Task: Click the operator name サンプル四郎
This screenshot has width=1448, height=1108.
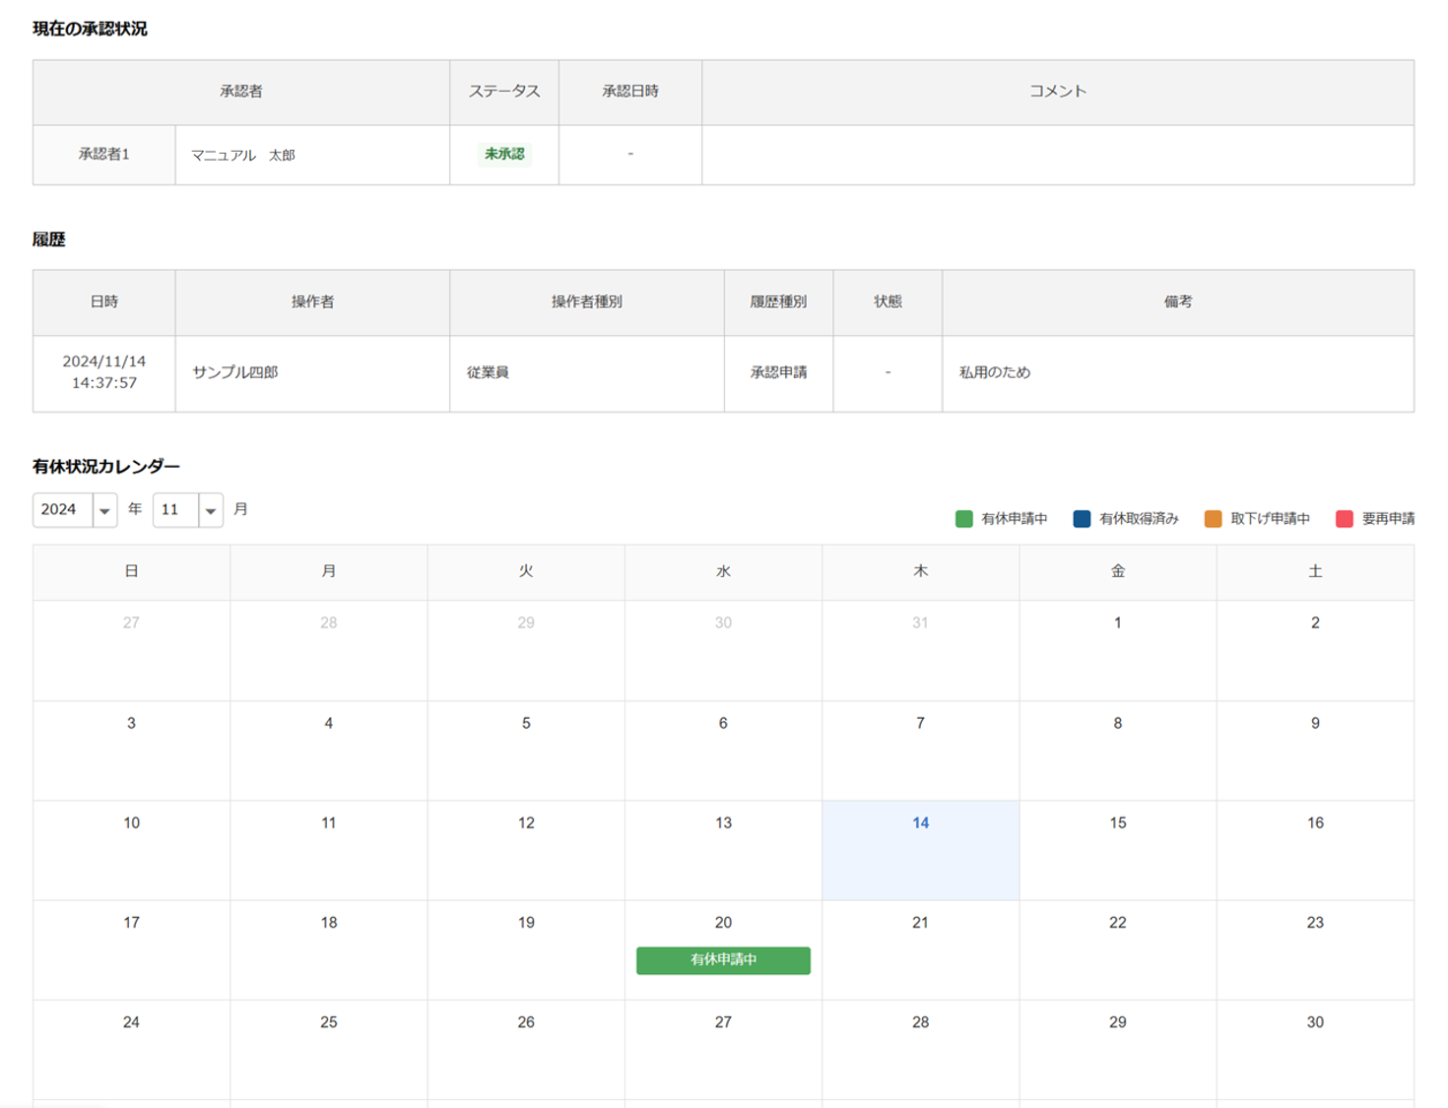Action: point(235,372)
